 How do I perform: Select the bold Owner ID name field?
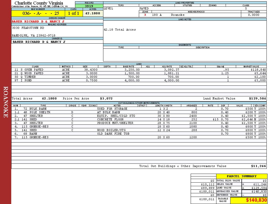[x=39, y=42]
